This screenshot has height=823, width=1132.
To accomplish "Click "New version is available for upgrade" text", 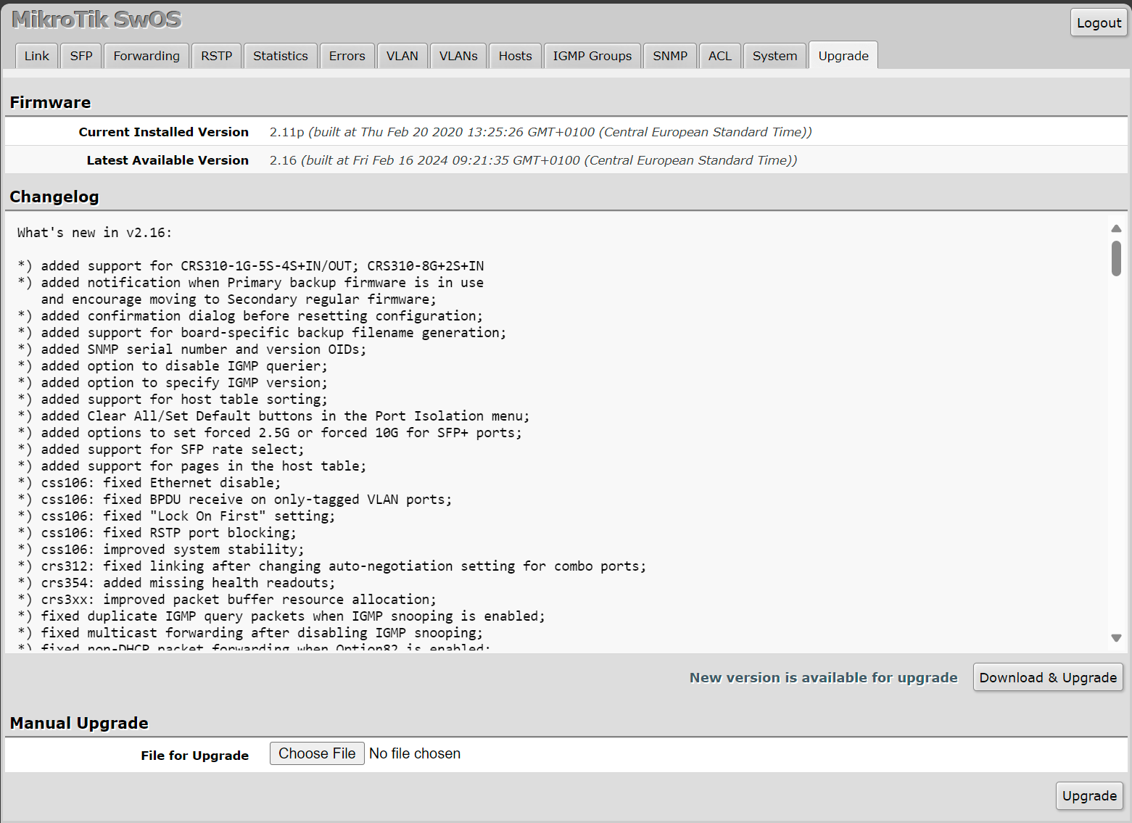I will coord(823,677).
